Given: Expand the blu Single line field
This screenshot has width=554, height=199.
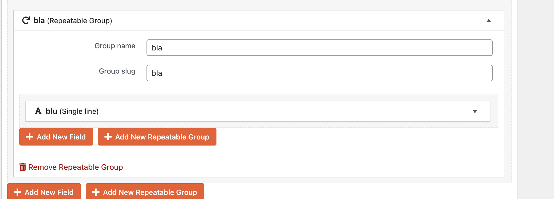Looking at the screenshot, I should (475, 111).
